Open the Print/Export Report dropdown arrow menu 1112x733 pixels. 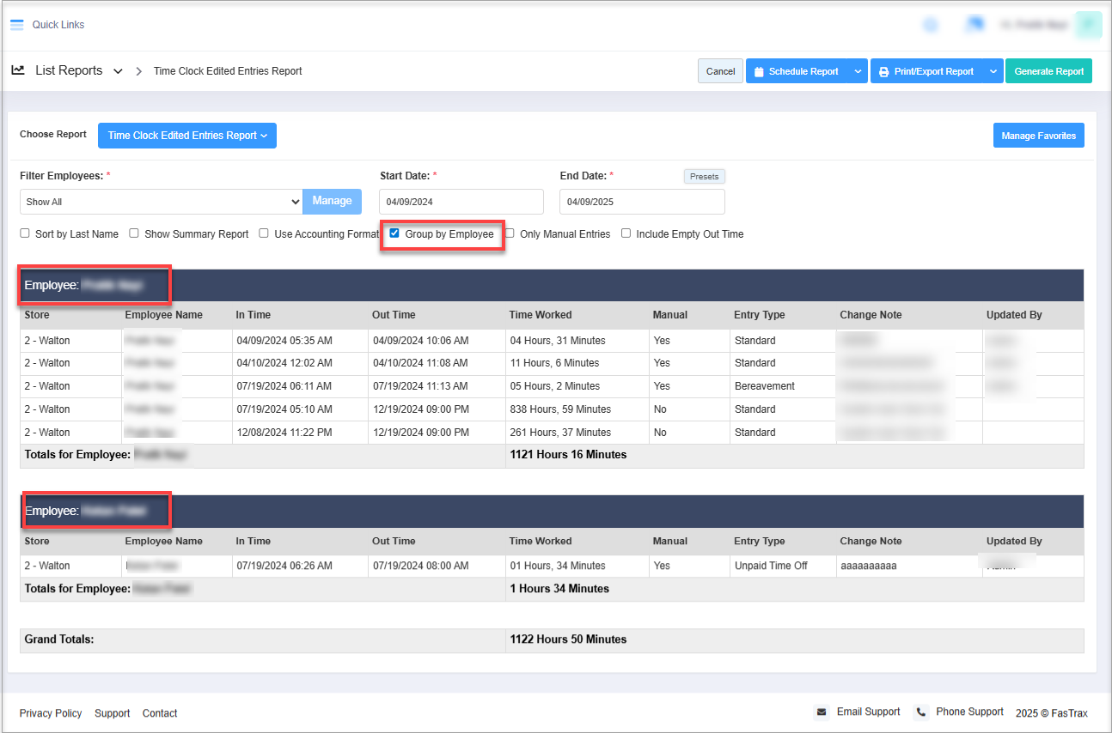[x=993, y=72]
